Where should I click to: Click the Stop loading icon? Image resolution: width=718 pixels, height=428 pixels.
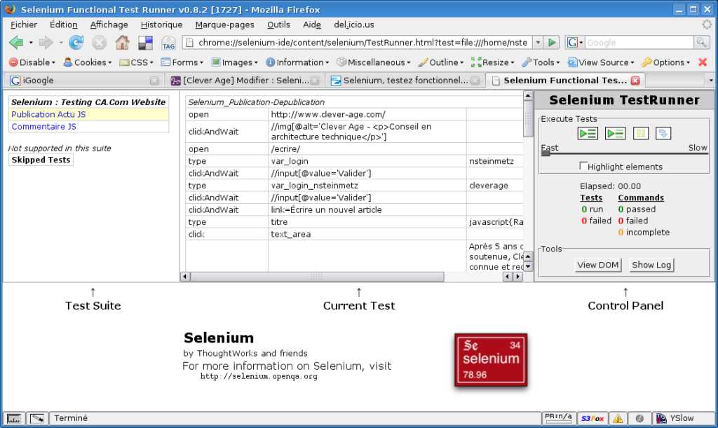[99, 43]
